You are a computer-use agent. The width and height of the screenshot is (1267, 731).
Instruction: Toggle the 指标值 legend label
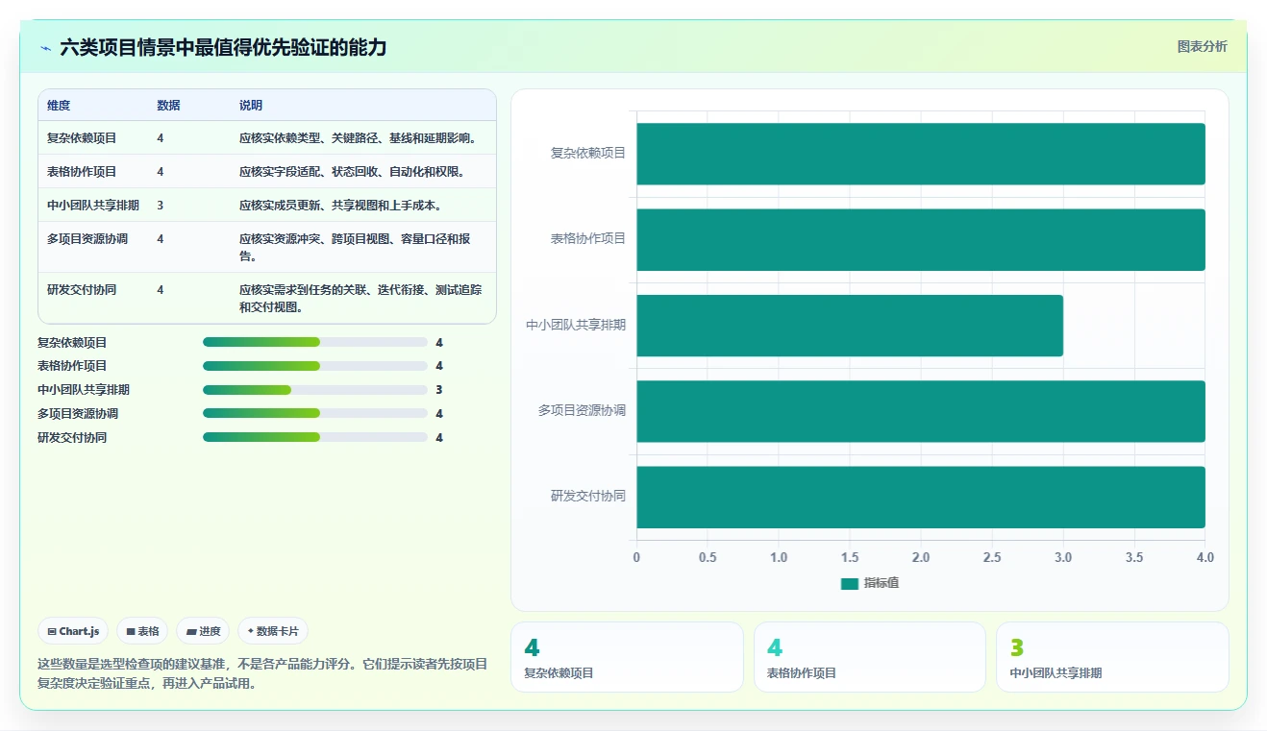(882, 583)
